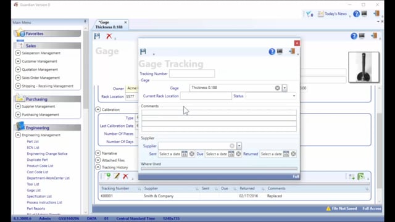Expand Purchasing Management
The height and width of the screenshot is (222, 395).
[18, 115]
